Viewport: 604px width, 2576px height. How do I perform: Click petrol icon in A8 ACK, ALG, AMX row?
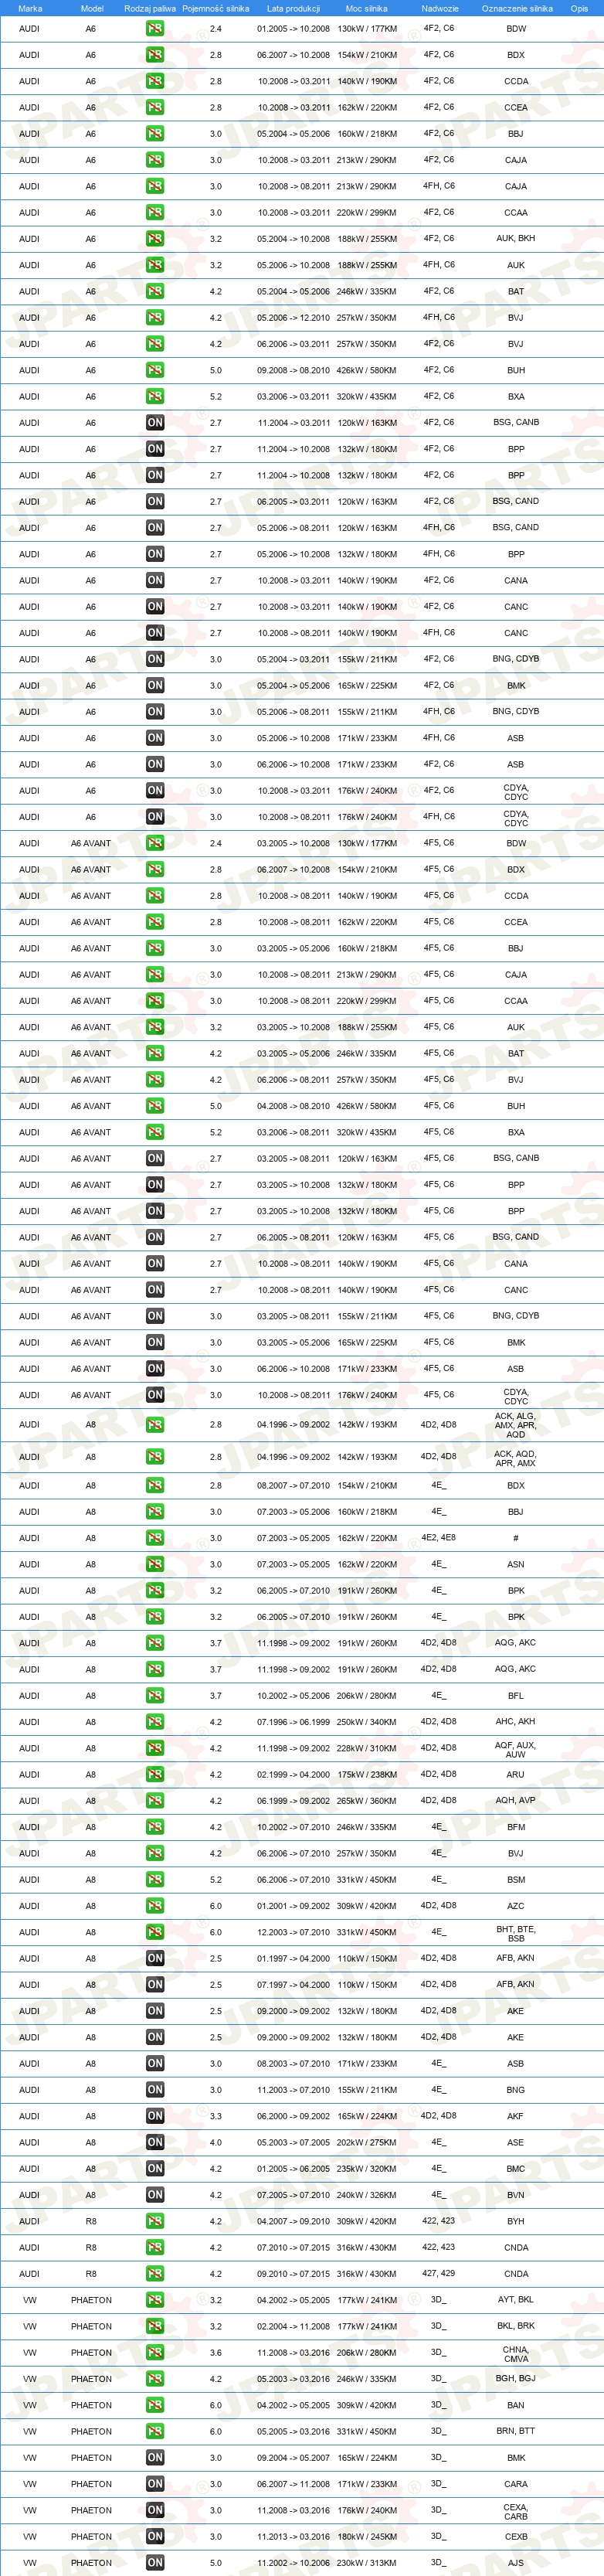coord(155,1425)
